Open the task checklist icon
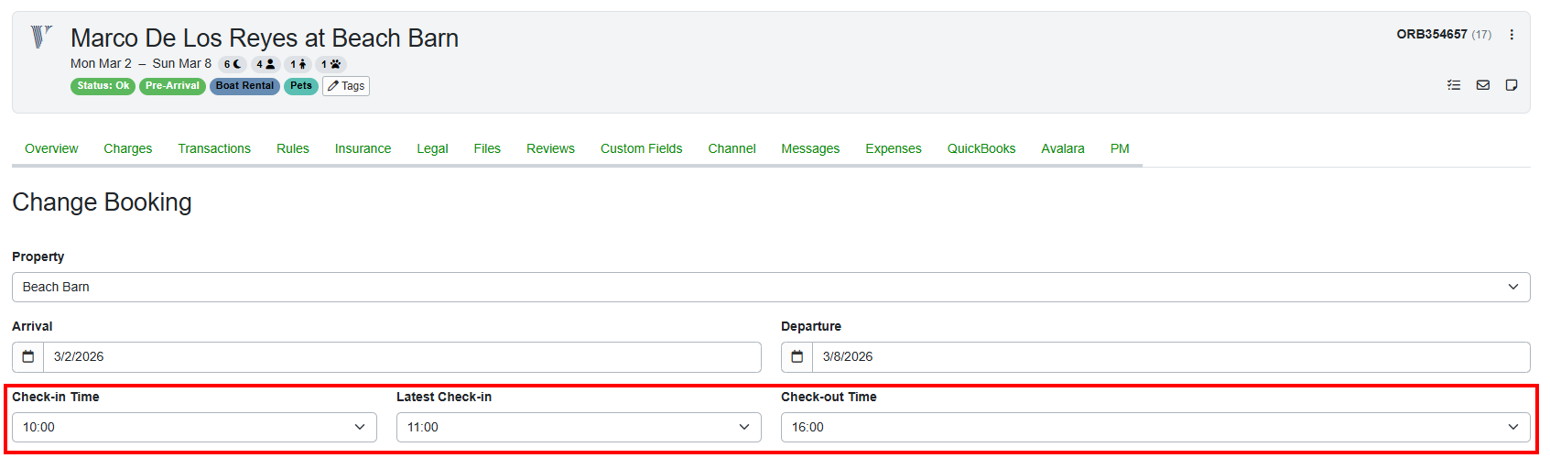Screen dimensions: 1550x458 [1454, 85]
